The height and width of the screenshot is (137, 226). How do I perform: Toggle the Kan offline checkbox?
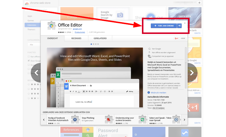click(29, 56)
